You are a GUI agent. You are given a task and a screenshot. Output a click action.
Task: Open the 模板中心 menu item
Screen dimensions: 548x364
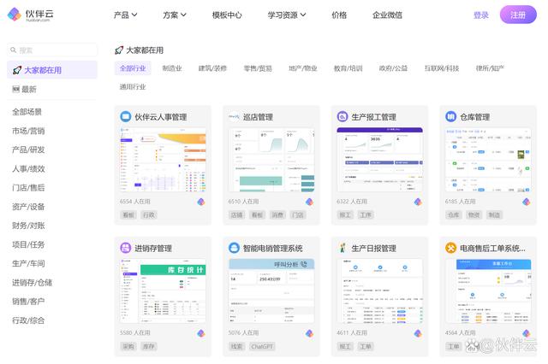(227, 15)
